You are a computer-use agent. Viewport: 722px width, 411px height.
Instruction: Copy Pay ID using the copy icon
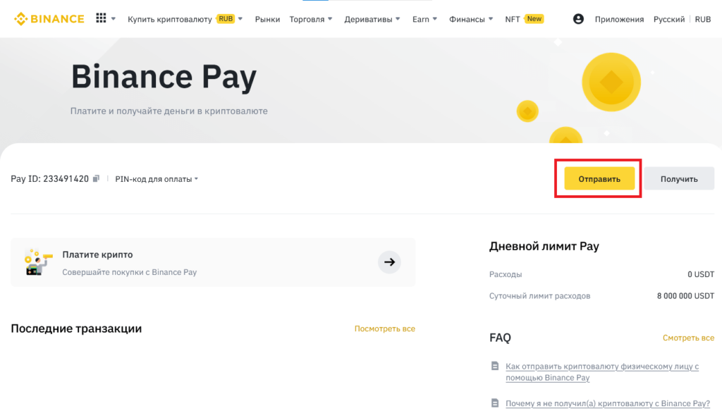(96, 179)
